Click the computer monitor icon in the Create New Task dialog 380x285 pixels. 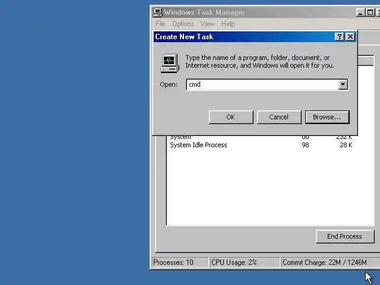click(170, 64)
